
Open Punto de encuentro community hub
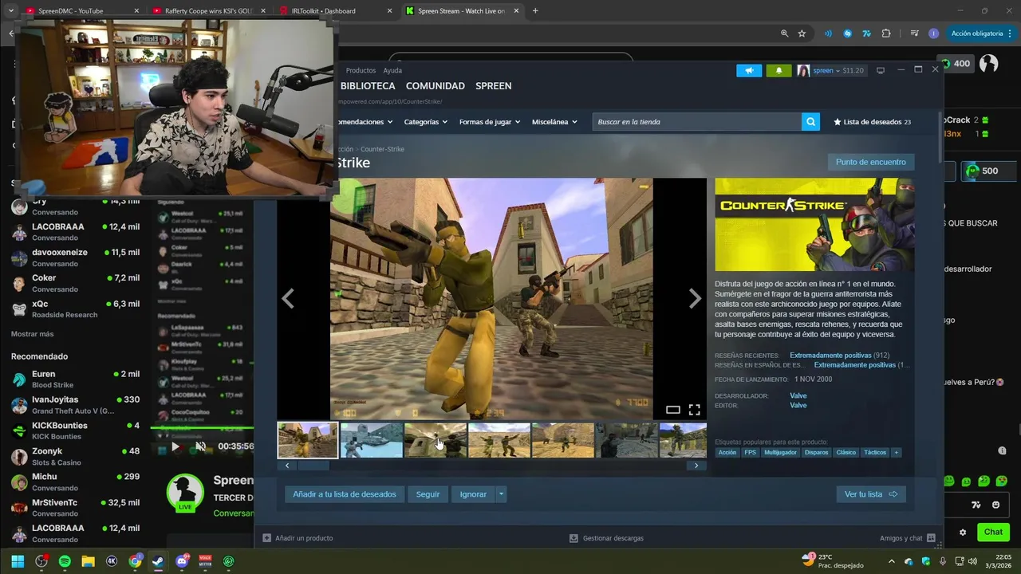(871, 162)
